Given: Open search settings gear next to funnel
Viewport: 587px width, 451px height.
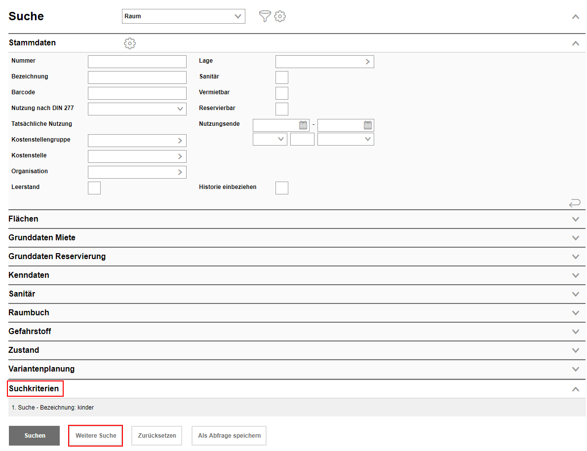Looking at the screenshot, I should click(x=280, y=16).
